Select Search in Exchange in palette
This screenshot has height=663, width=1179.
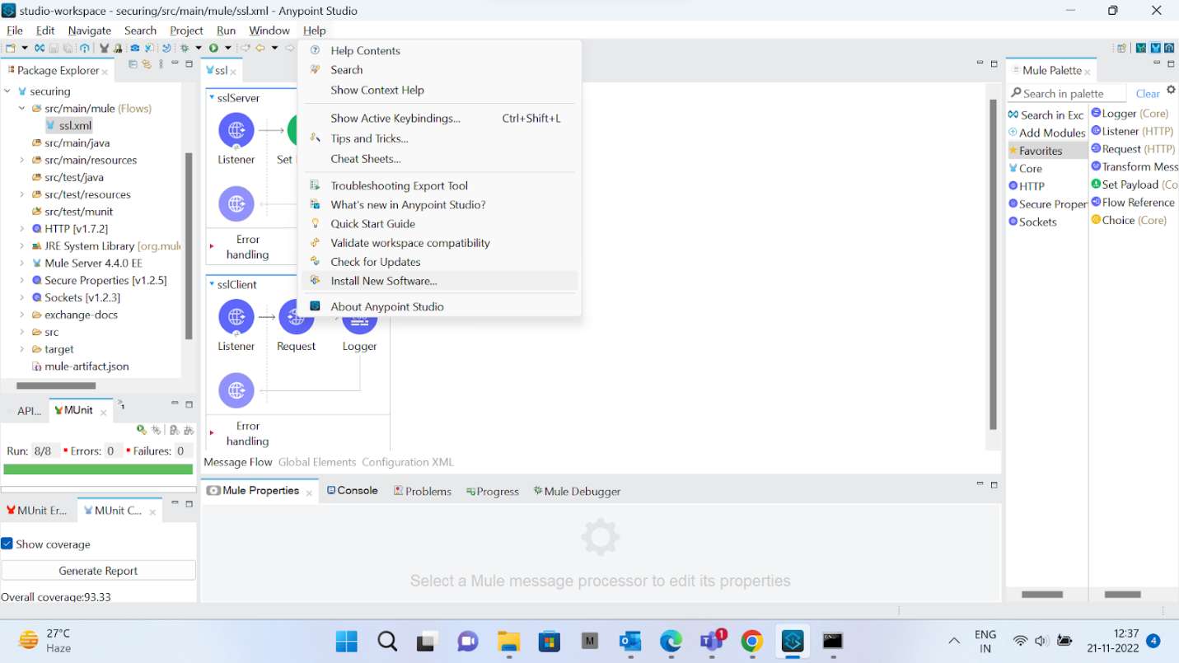point(1046,115)
